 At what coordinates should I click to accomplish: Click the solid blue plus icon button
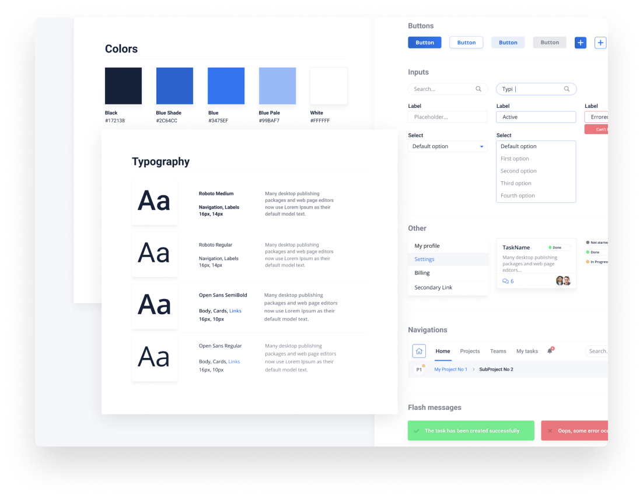(x=580, y=43)
